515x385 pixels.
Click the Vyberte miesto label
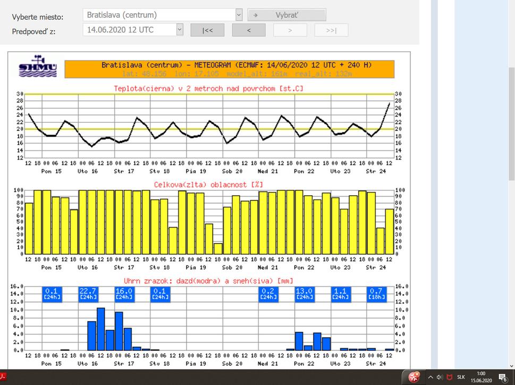[38, 17]
